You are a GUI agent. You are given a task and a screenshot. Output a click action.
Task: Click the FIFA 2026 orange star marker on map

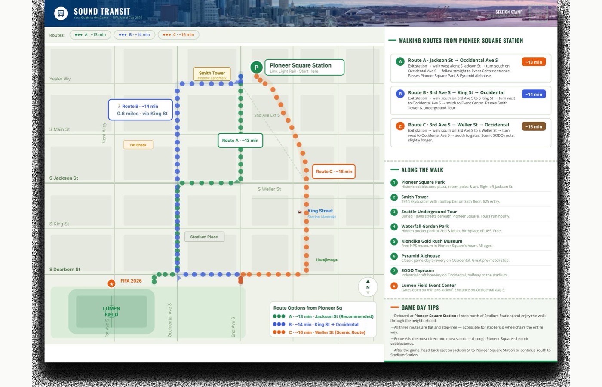tap(111, 283)
